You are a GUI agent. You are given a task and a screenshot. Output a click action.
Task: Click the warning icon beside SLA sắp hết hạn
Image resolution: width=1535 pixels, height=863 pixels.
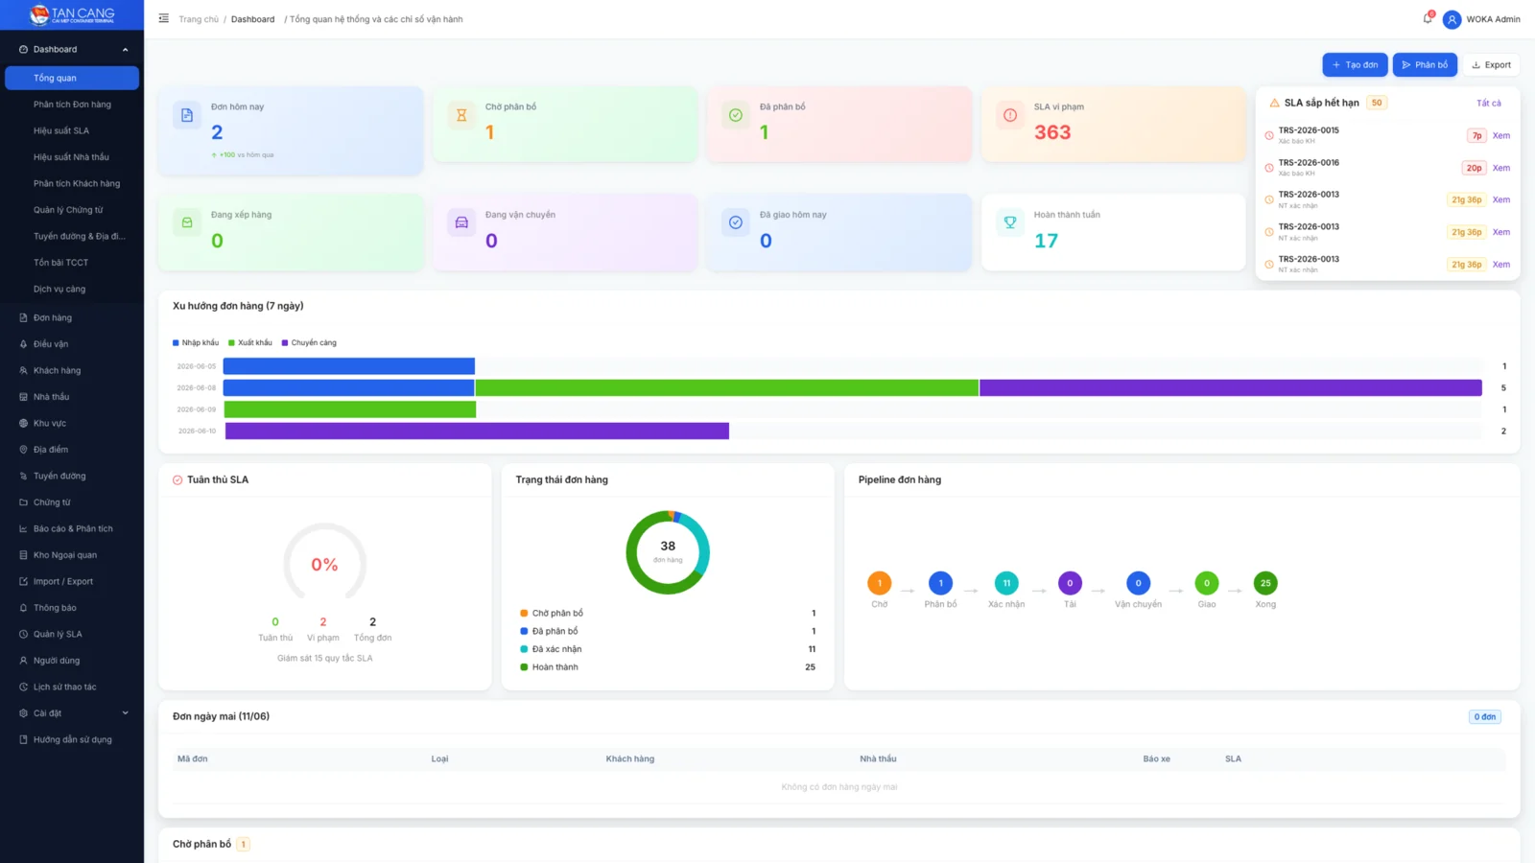tap(1274, 103)
